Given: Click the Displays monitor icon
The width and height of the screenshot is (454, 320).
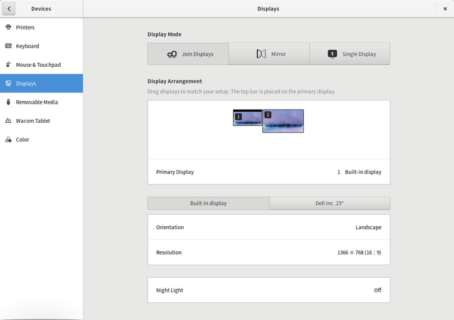Looking at the screenshot, I should pyautogui.click(x=8, y=83).
